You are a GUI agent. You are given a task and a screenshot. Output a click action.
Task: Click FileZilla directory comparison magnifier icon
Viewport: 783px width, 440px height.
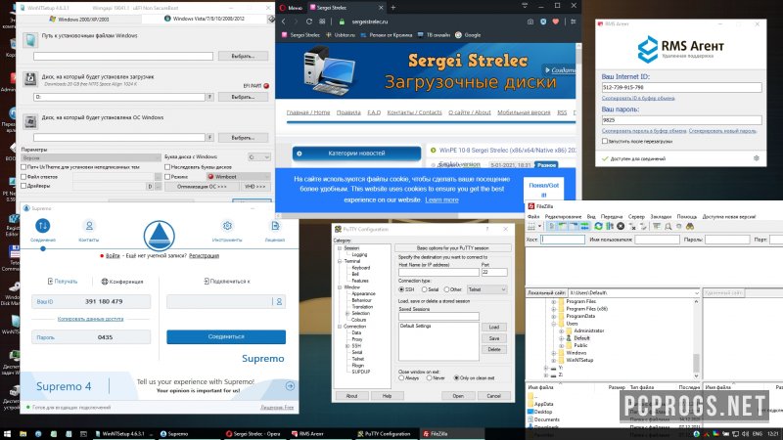click(x=668, y=227)
